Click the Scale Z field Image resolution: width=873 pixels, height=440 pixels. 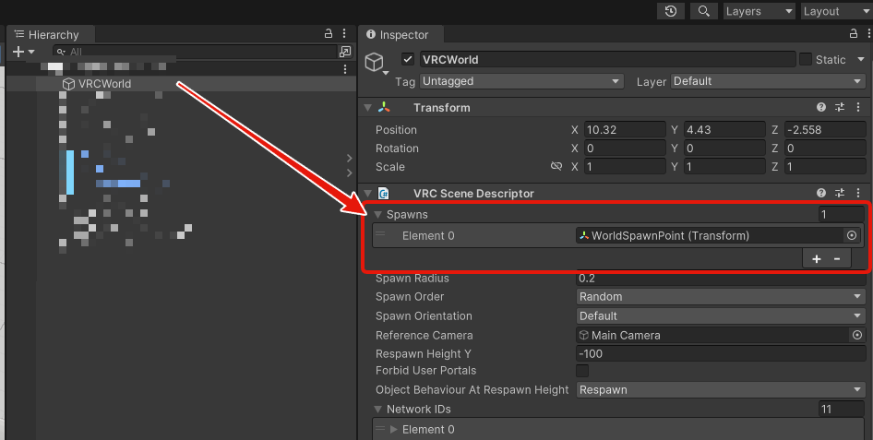click(x=825, y=166)
